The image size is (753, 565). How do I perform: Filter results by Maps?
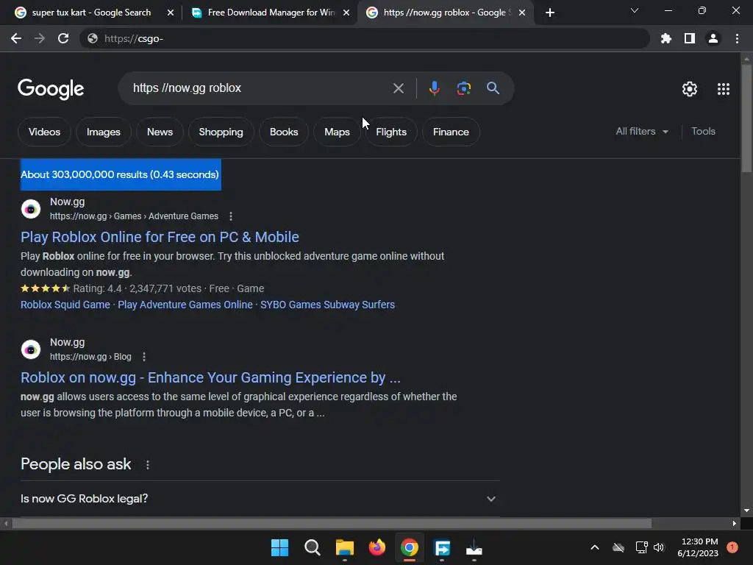(x=337, y=132)
